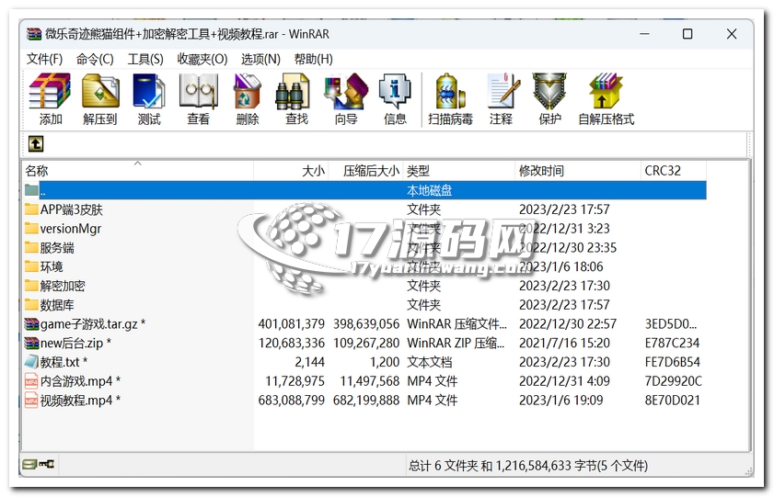Click the 删除 (Delete) toolbar icon
774x497 pixels.
(247, 99)
